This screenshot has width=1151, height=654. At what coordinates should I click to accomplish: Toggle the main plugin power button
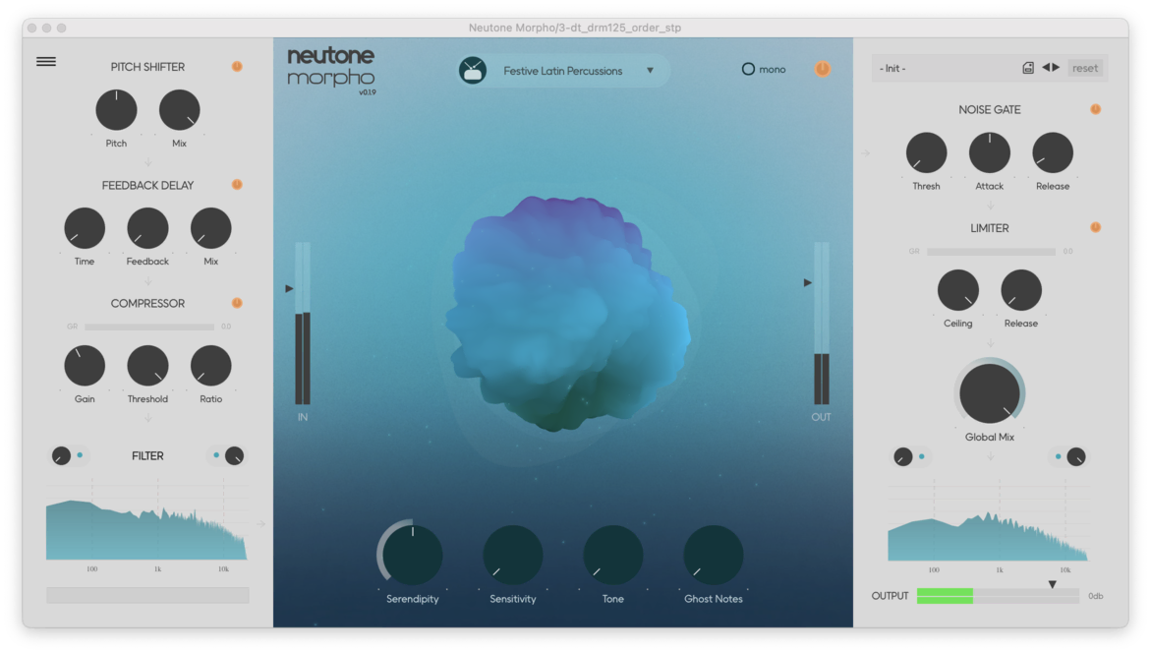click(823, 69)
